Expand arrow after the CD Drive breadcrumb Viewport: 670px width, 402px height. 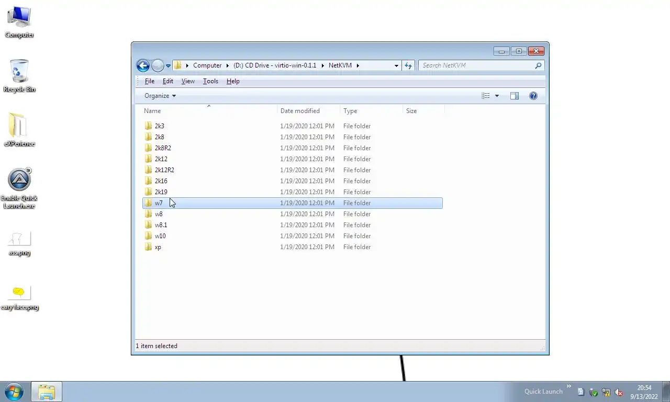[x=322, y=65]
